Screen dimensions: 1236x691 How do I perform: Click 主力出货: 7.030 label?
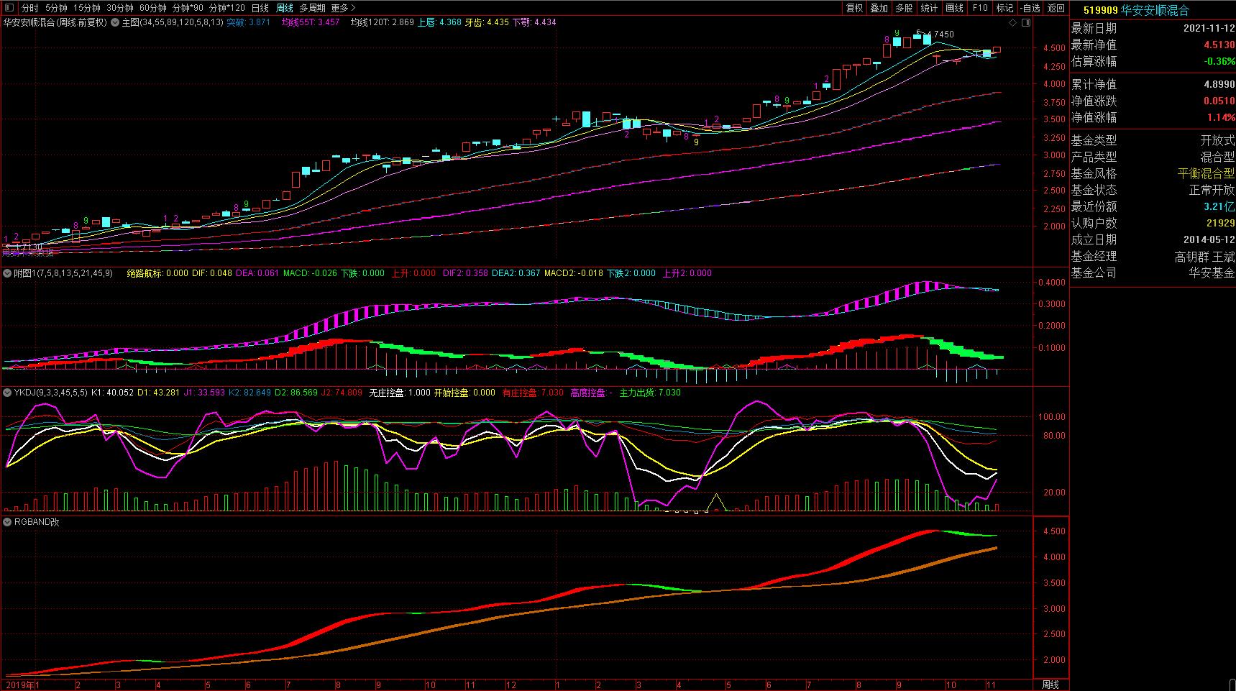tap(649, 393)
